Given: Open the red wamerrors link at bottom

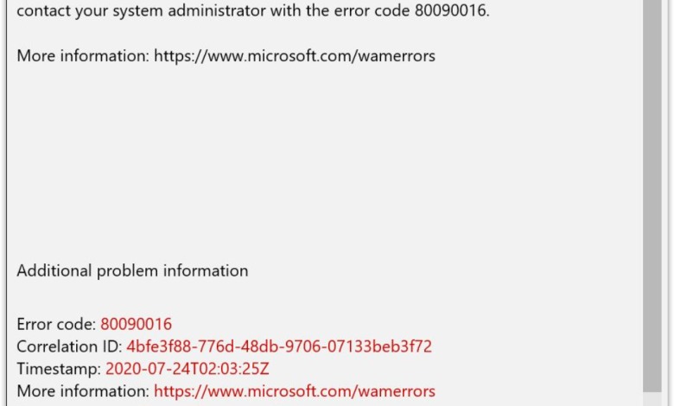Looking at the screenshot, I should [x=295, y=391].
